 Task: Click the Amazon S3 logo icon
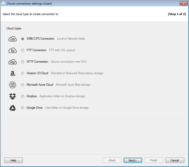tap(13, 73)
